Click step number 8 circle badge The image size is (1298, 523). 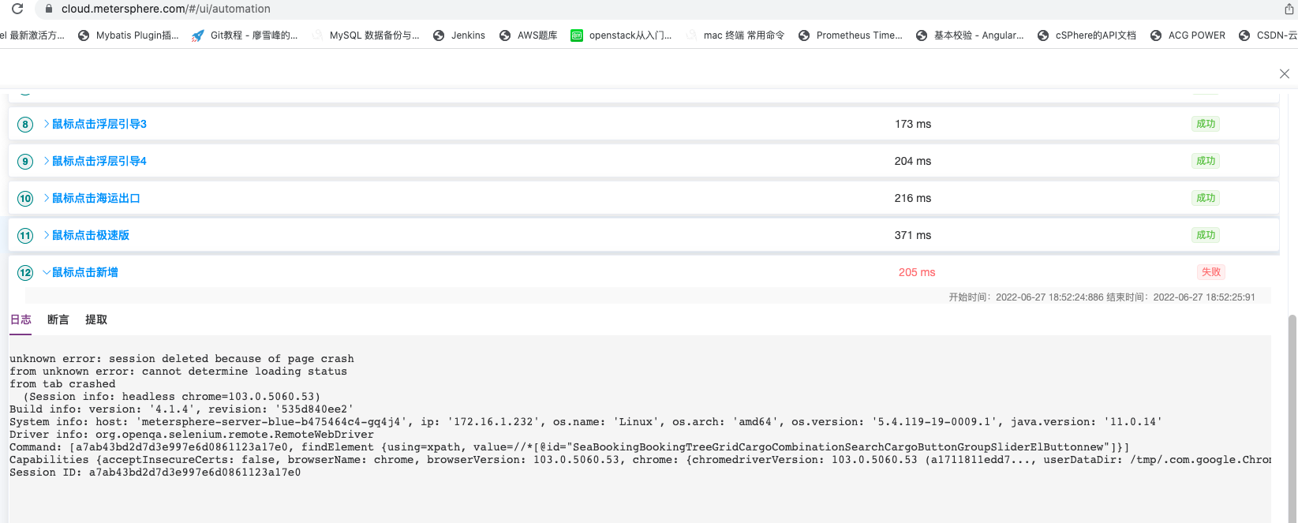(25, 124)
